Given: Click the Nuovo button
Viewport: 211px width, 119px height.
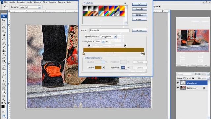Looking at the screenshot, I should (139, 30).
